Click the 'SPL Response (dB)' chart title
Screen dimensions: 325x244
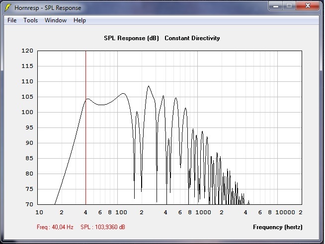131,38
